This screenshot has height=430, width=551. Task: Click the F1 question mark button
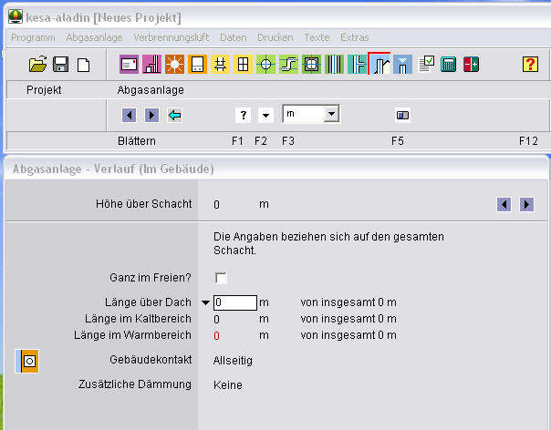(243, 115)
